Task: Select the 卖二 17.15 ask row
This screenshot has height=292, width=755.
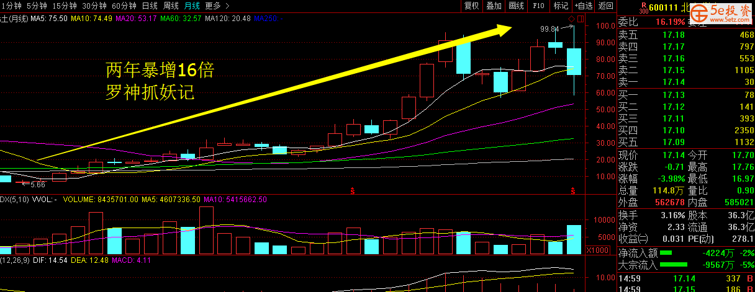Action: pyautogui.click(x=686, y=70)
